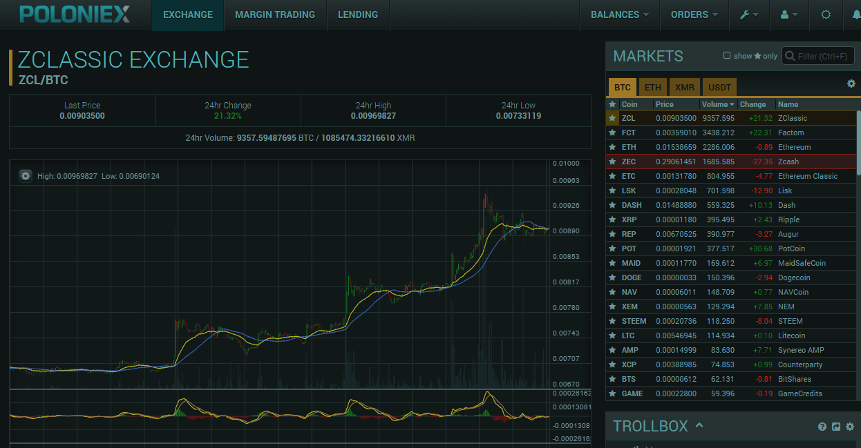
Task: Click the 24hr High value 0.00969827
Action: [x=373, y=116]
